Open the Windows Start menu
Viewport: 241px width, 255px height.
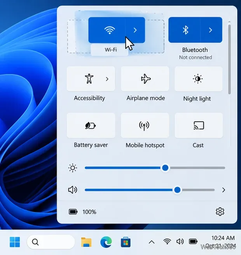[15, 242]
